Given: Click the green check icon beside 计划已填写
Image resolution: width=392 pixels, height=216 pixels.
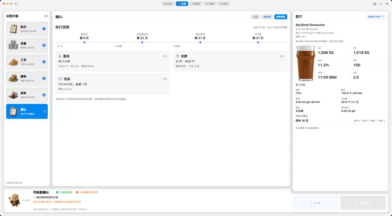Looking at the screenshot, I should (57, 192).
